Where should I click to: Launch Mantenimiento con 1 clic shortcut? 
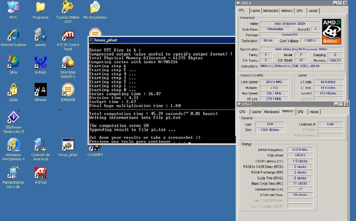tap(13, 177)
